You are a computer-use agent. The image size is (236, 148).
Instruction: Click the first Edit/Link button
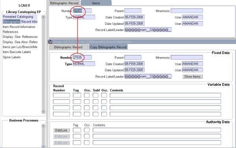61,130
